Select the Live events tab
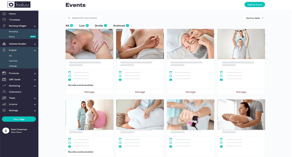Image resolution: width=292 pixels, height=157 pixels. tap(84, 26)
